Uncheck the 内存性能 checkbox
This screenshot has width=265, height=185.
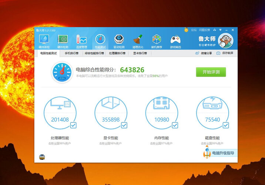175,125
